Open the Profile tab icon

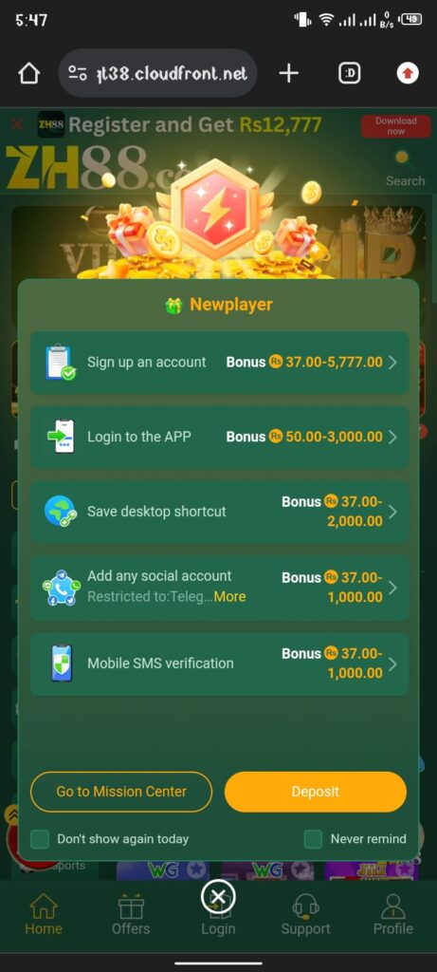pyautogui.click(x=393, y=906)
